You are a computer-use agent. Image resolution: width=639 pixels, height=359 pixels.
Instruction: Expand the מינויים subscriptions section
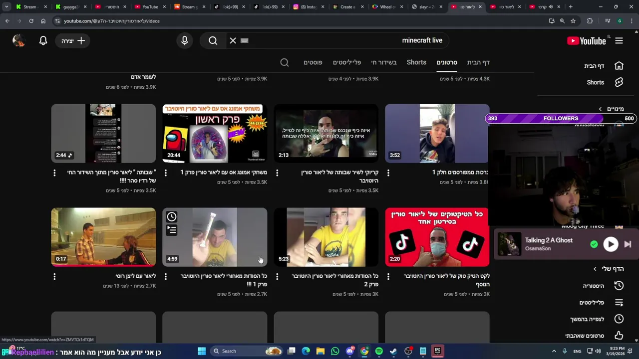coord(612,109)
